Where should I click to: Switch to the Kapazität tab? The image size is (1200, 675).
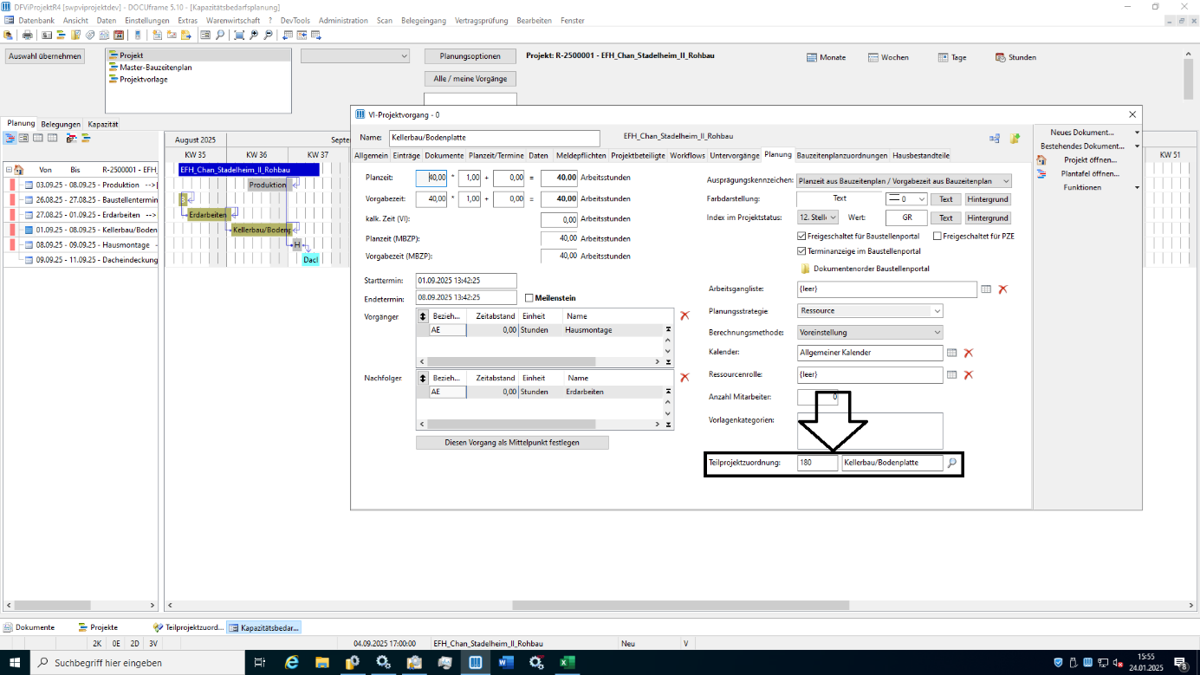(x=103, y=124)
